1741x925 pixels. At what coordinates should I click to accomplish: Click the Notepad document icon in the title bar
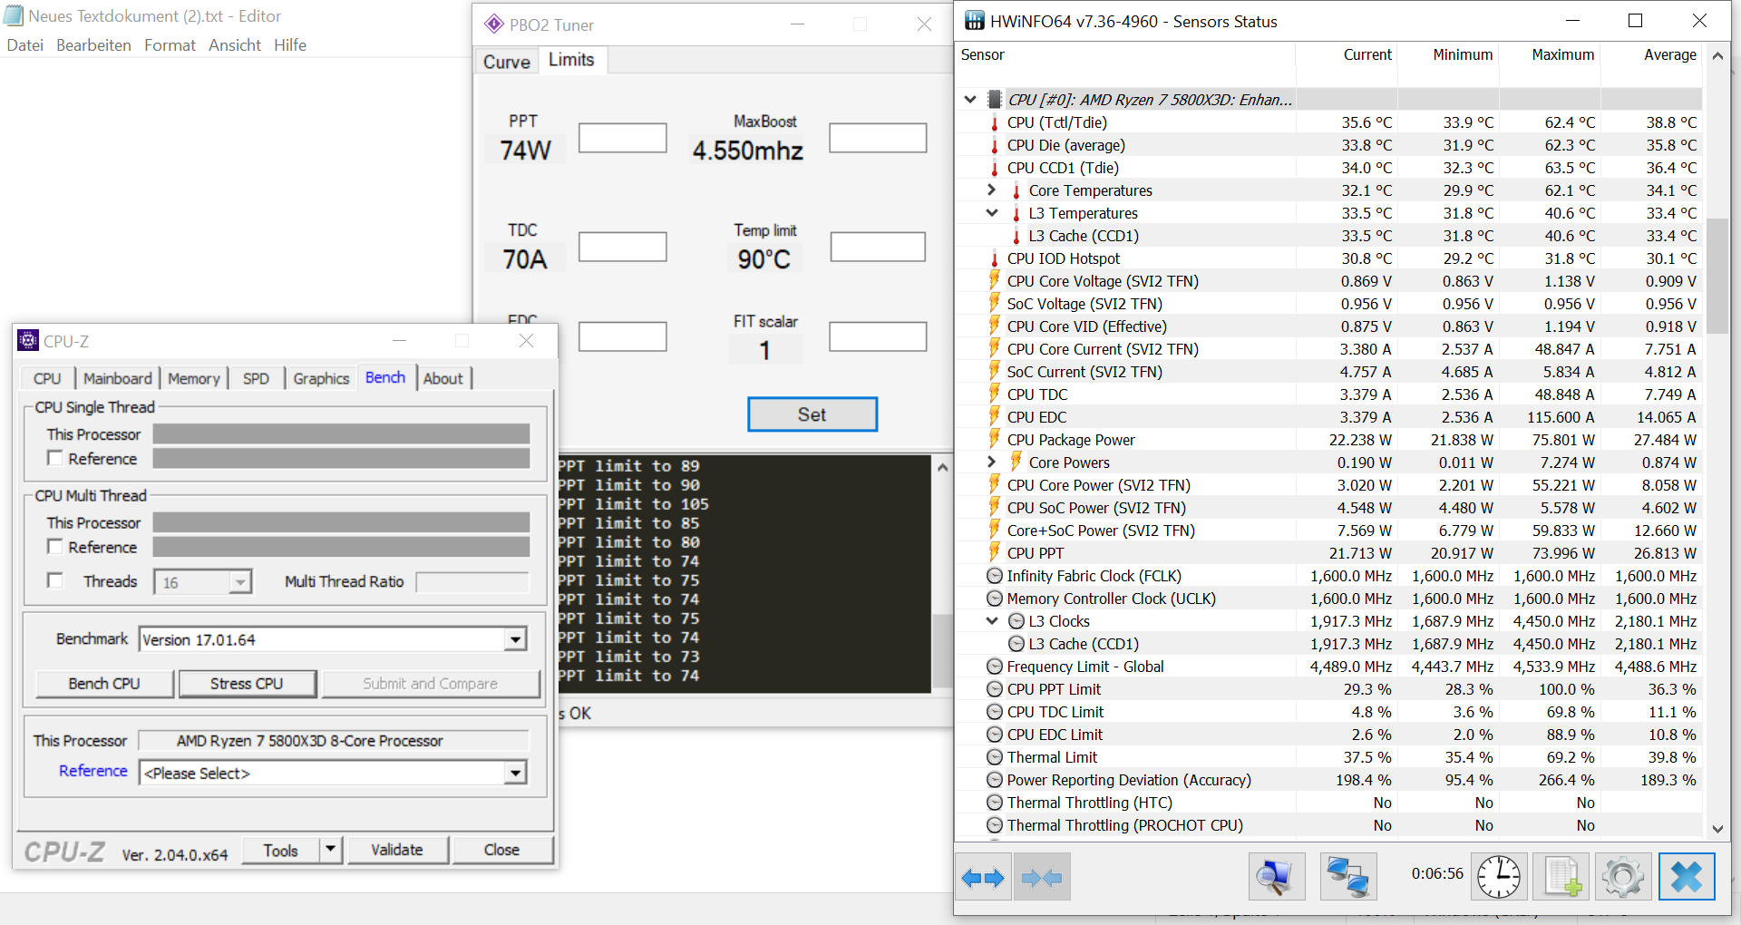(14, 15)
